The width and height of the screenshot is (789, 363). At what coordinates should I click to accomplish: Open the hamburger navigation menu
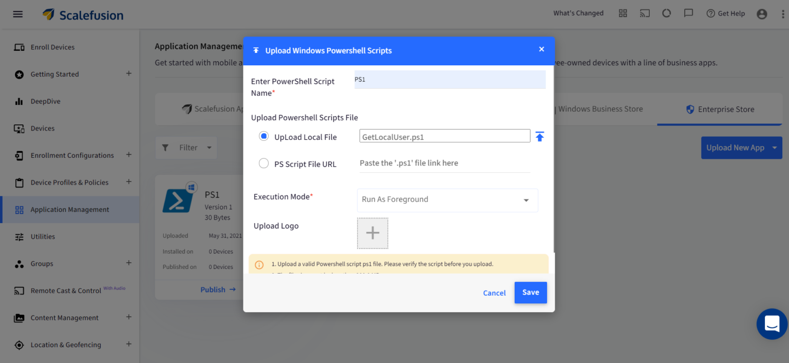17,14
